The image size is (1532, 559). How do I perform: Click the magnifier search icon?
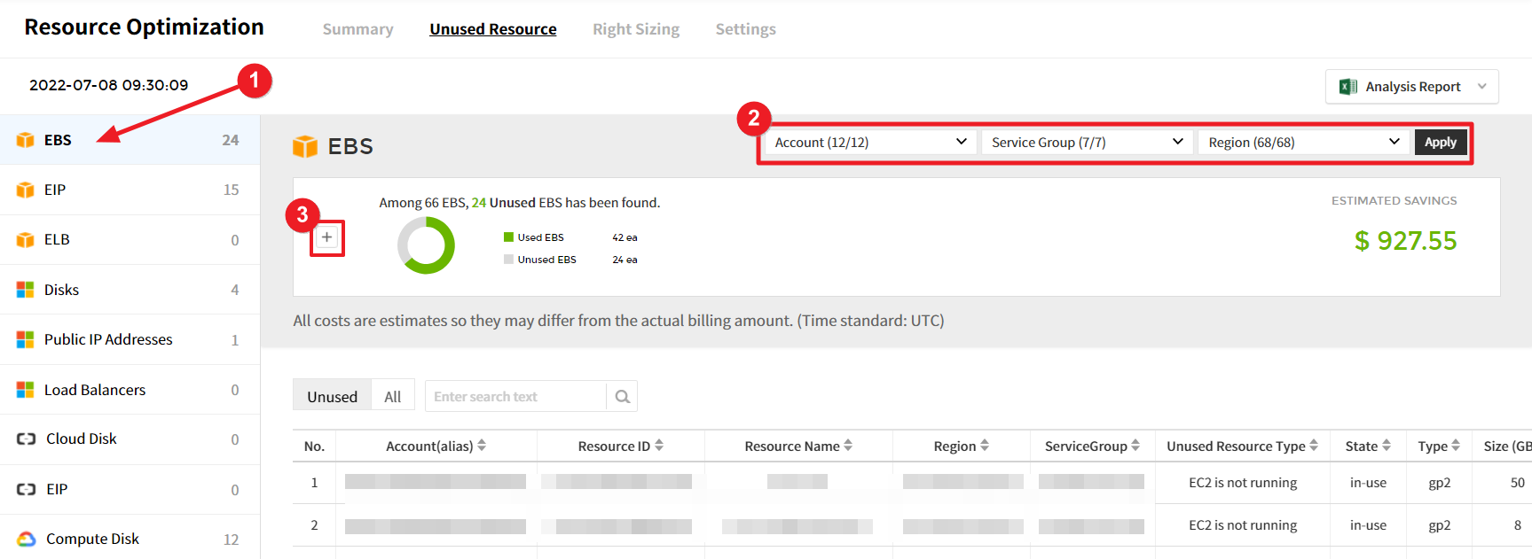pyautogui.click(x=622, y=397)
